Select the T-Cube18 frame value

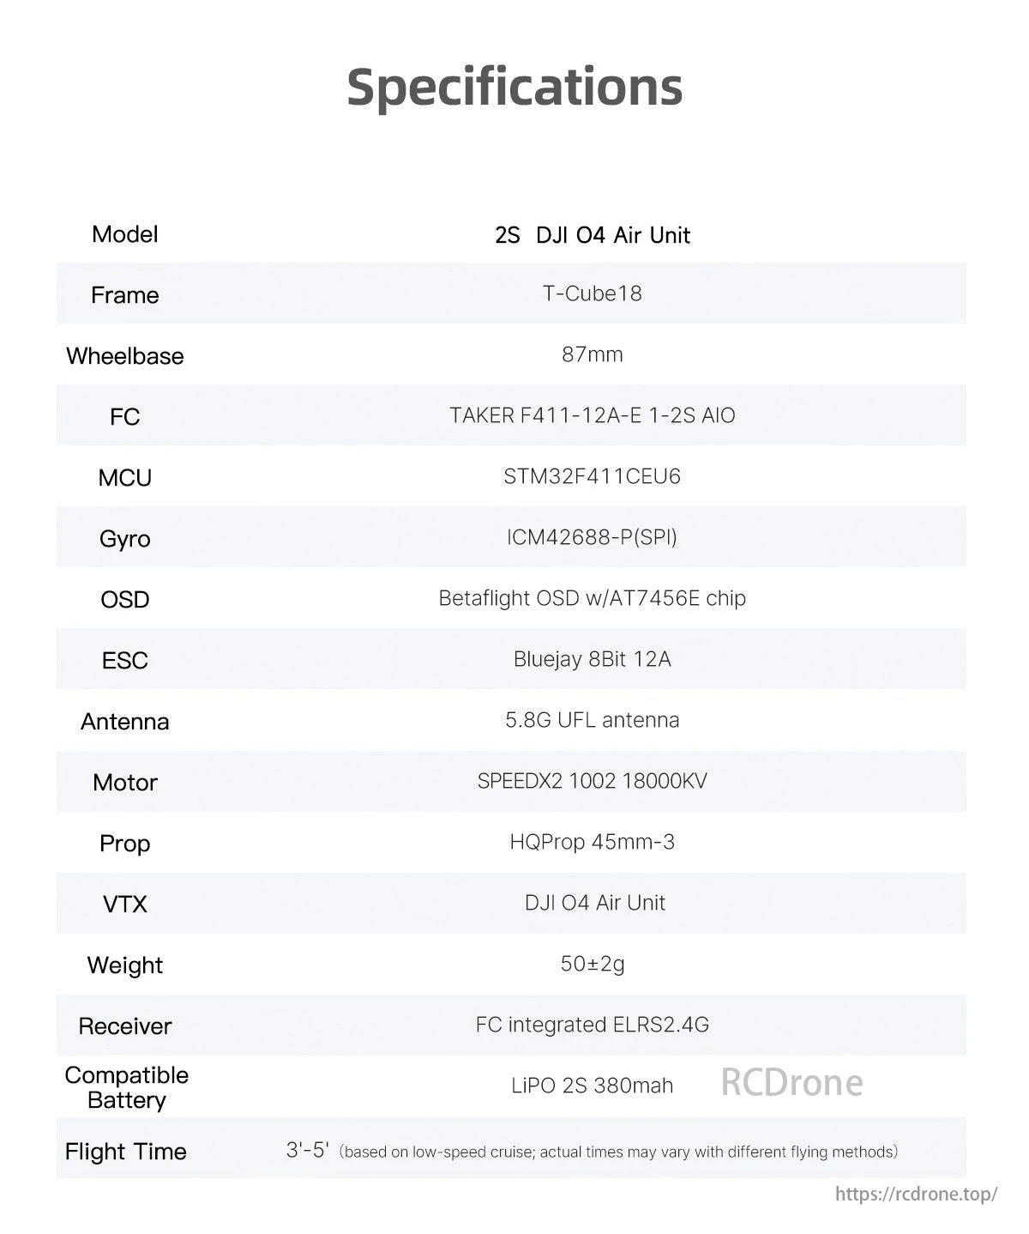coord(593,293)
